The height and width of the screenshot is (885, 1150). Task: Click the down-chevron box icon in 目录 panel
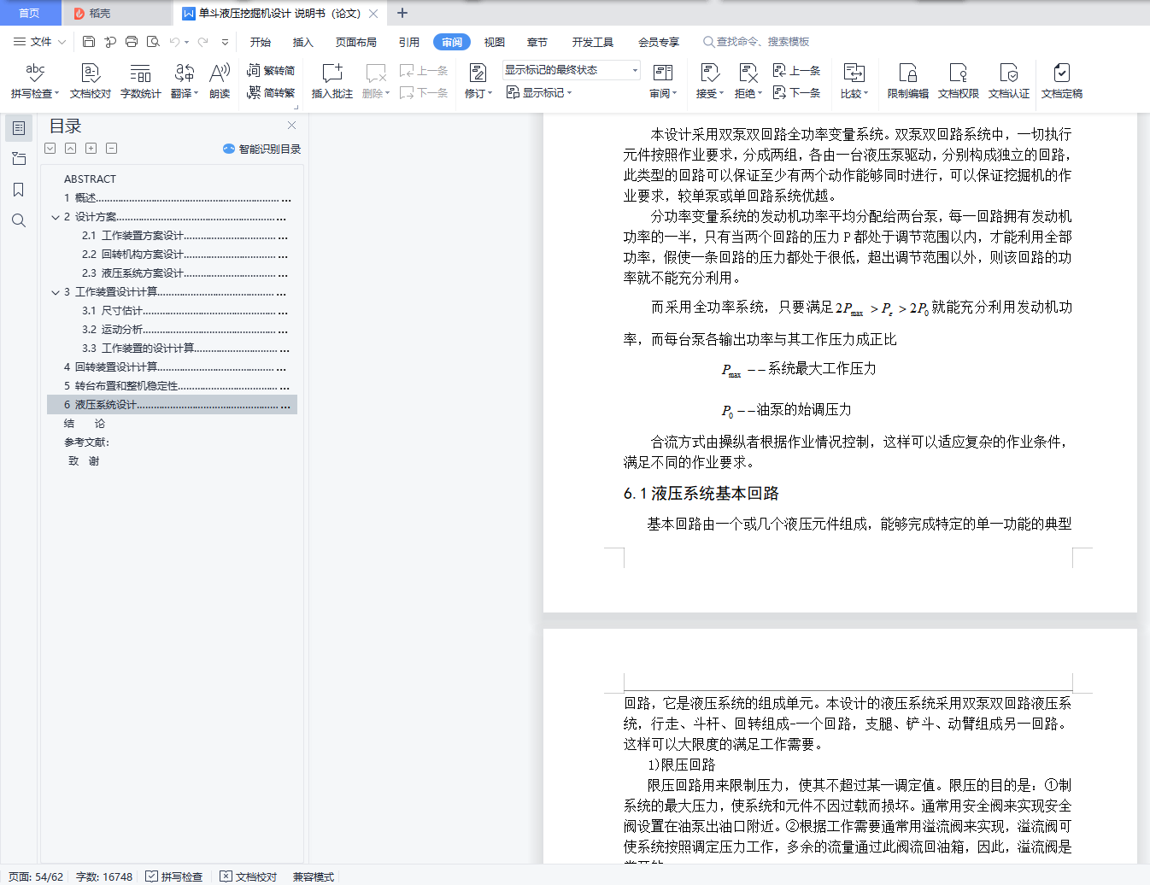pyautogui.click(x=50, y=149)
